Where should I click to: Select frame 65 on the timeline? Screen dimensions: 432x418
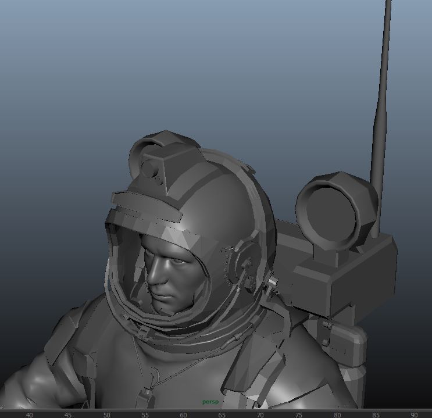[x=222, y=415]
